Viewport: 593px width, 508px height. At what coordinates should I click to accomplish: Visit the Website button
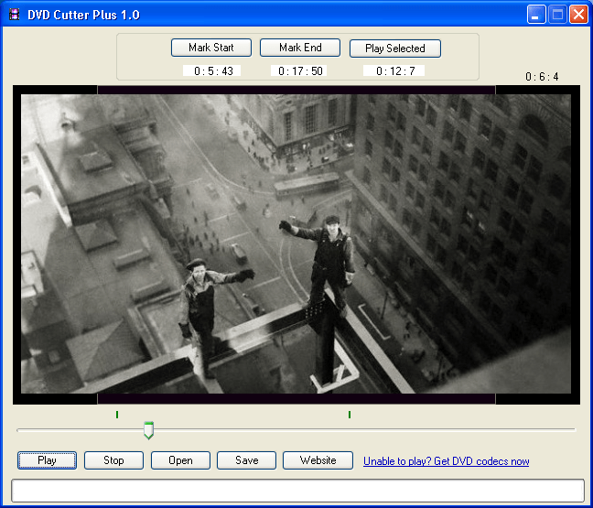point(318,460)
